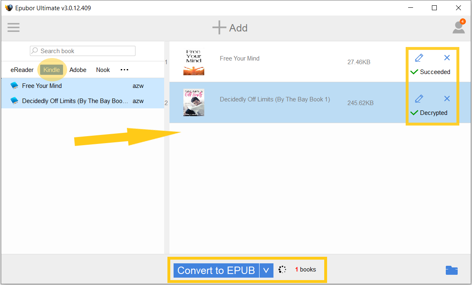Switch to the eReader tab
Viewport: 472px width, 285px height.
(22, 70)
